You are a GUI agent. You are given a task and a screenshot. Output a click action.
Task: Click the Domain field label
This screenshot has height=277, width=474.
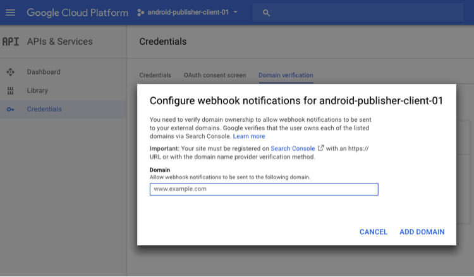coord(160,170)
